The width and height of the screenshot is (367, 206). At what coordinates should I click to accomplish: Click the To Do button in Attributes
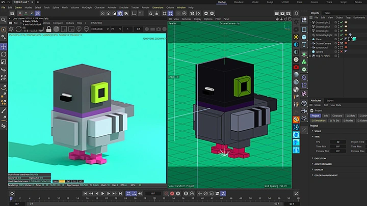[334, 121]
